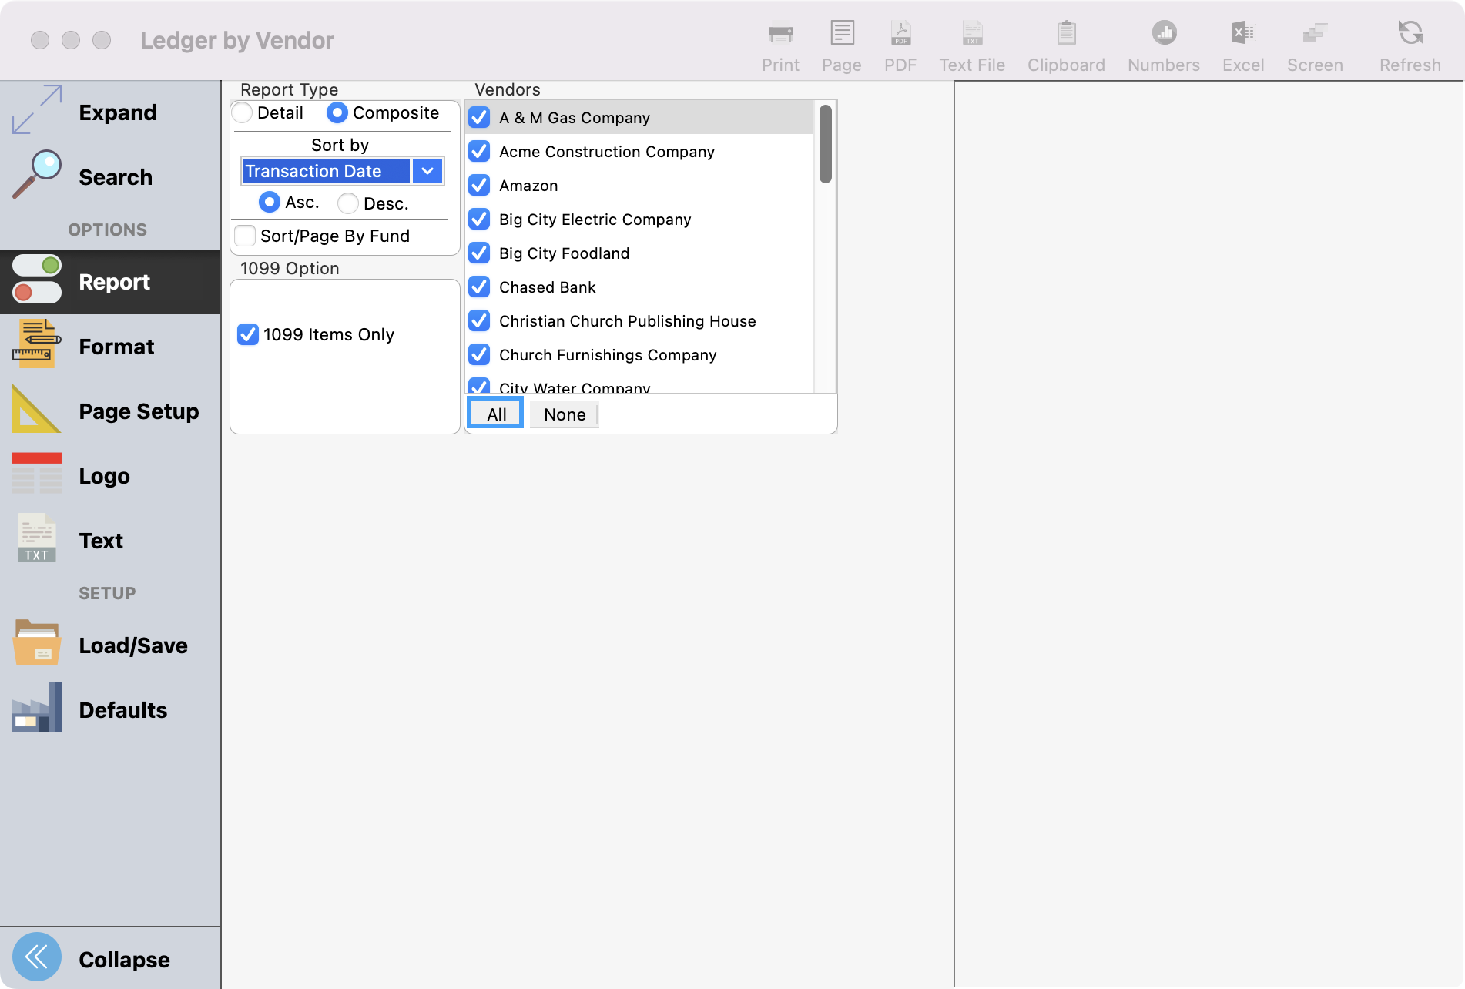Collapse the sidebar with Collapse button
This screenshot has height=989, width=1465.
tap(37, 957)
